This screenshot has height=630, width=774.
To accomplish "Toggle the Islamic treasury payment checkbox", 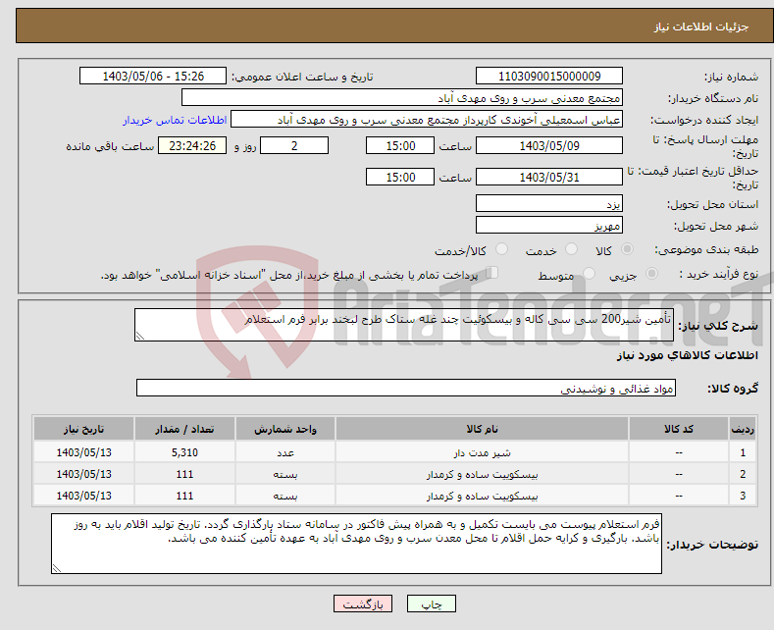I will pos(492,273).
